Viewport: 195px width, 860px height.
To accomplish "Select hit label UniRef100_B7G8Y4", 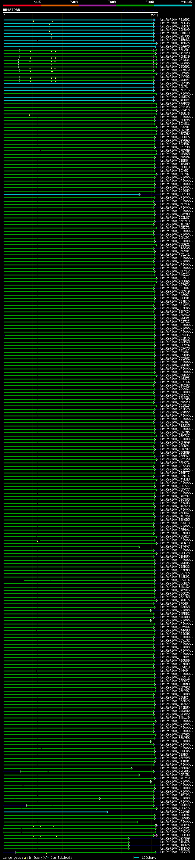I will click(x=175, y=825).
